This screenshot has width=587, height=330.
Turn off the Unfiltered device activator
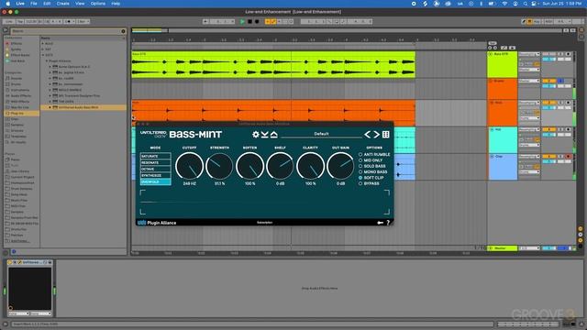(10, 262)
